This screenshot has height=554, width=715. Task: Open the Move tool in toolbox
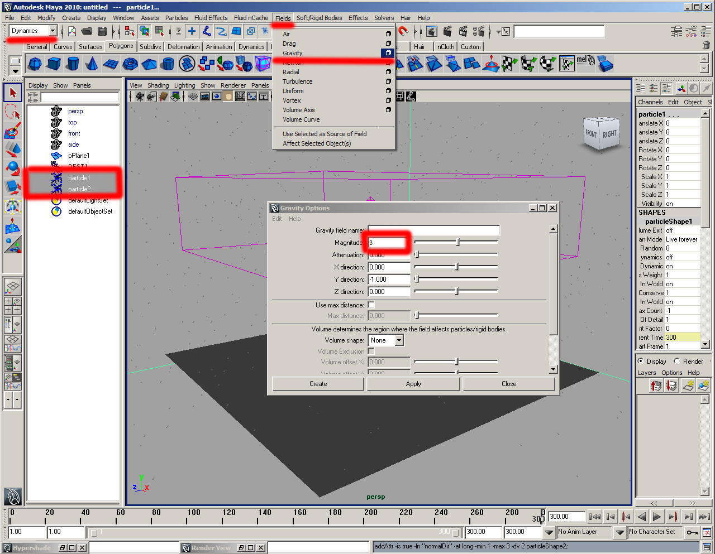[13, 150]
